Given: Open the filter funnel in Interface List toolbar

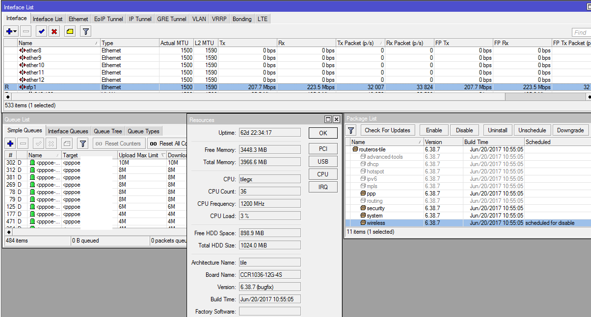Looking at the screenshot, I should (x=85, y=31).
